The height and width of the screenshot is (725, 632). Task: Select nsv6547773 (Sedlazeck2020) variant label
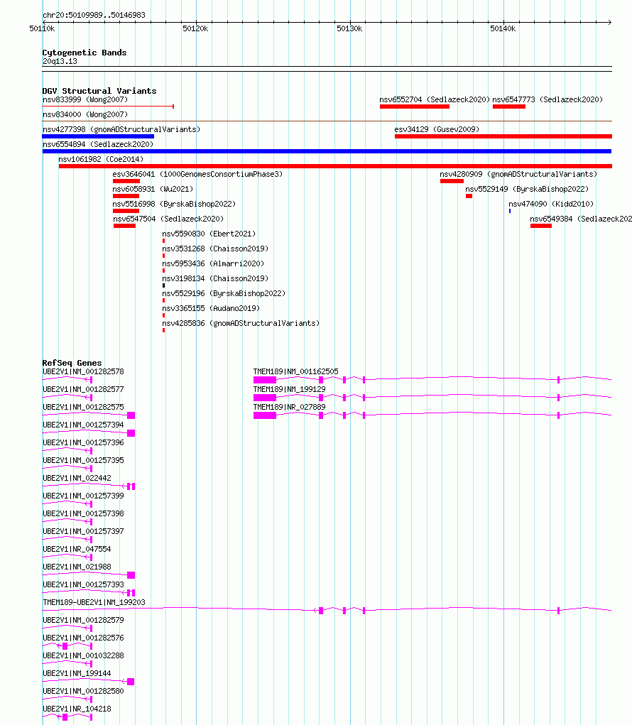pos(547,99)
